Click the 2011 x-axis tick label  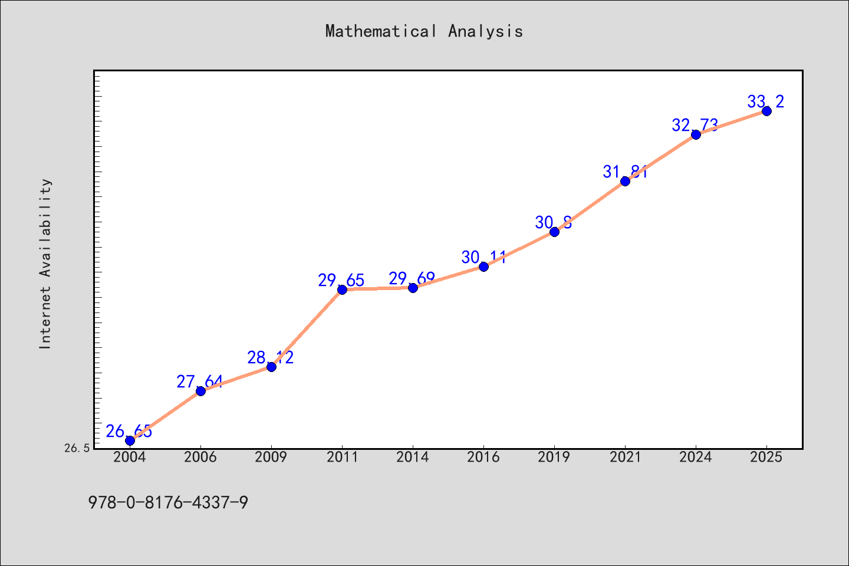[x=342, y=458]
